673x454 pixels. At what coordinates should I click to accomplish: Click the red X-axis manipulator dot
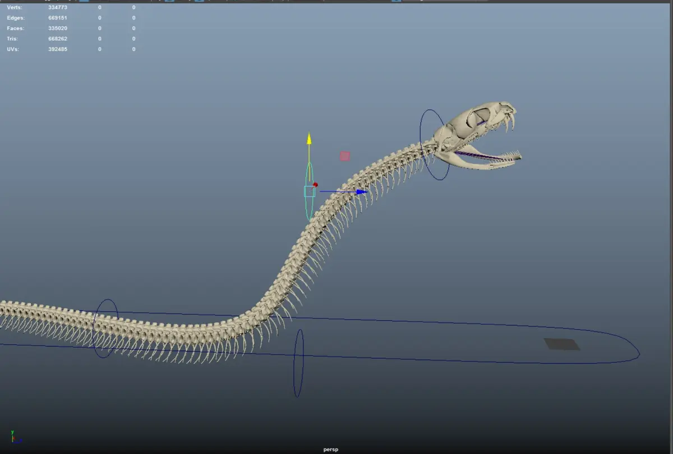coord(316,185)
